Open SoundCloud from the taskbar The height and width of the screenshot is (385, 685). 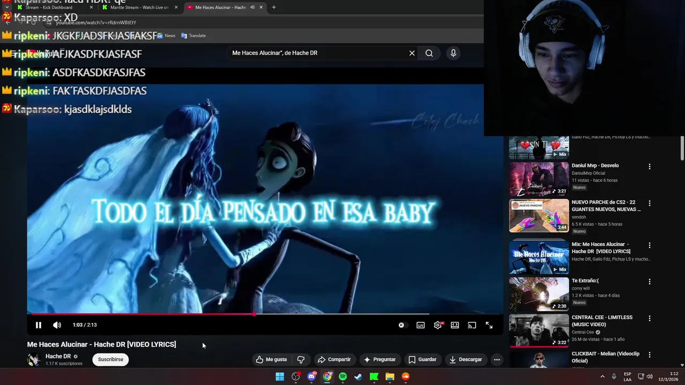(405, 376)
